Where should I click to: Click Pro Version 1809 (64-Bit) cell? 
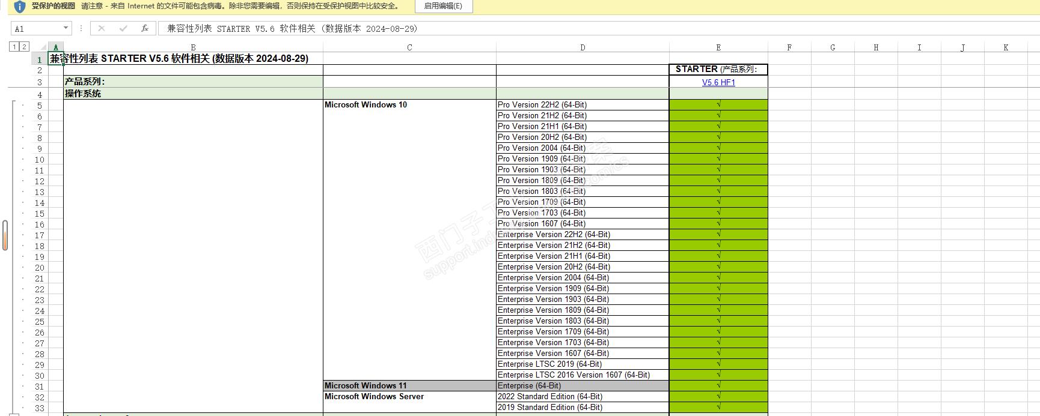583,180
